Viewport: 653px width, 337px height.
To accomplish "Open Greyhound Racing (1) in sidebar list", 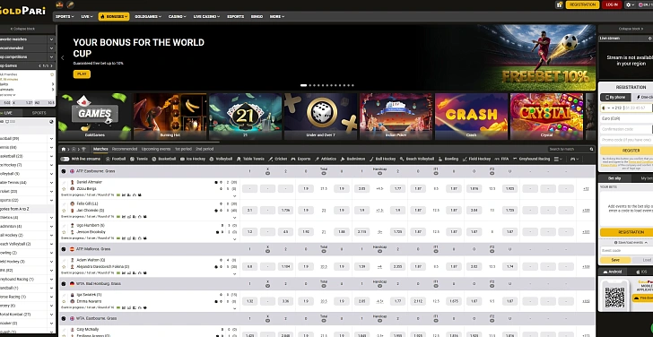I will pos(27,279).
